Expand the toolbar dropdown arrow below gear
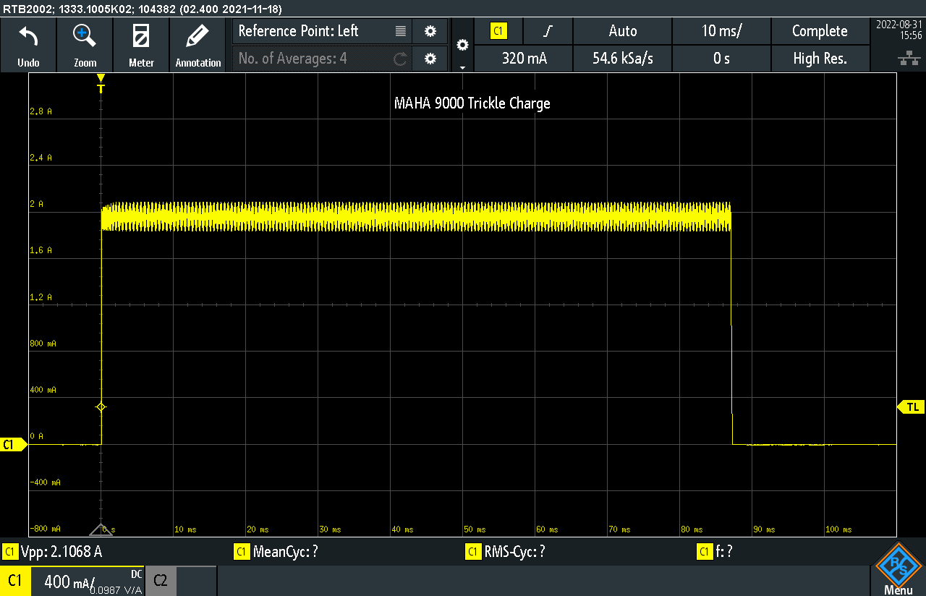This screenshot has height=596, width=926. [x=462, y=67]
